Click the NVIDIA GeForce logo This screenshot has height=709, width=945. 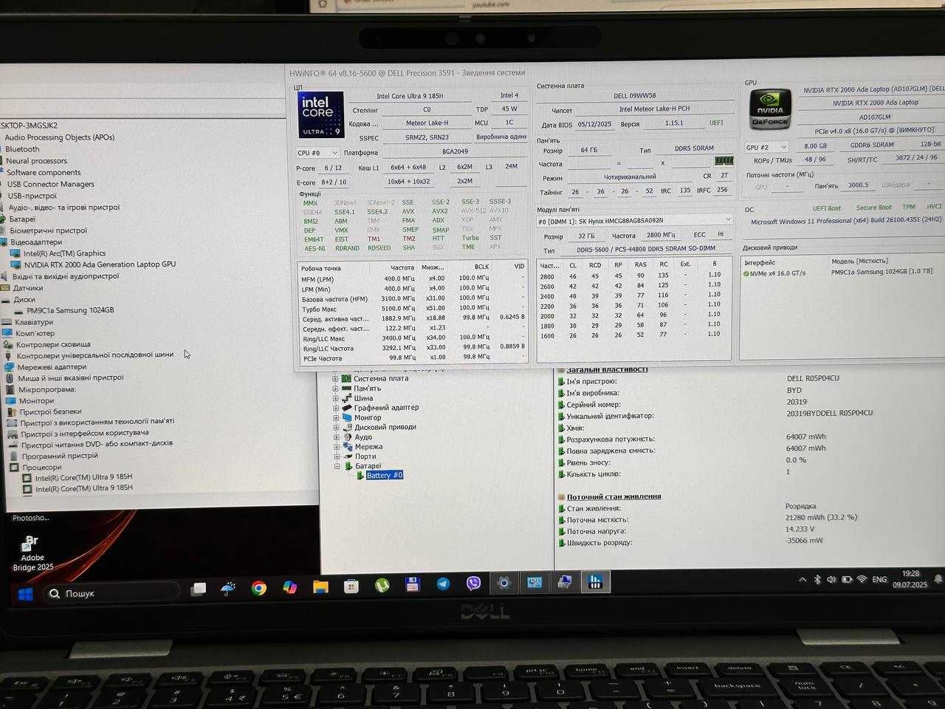tap(770, 109)
